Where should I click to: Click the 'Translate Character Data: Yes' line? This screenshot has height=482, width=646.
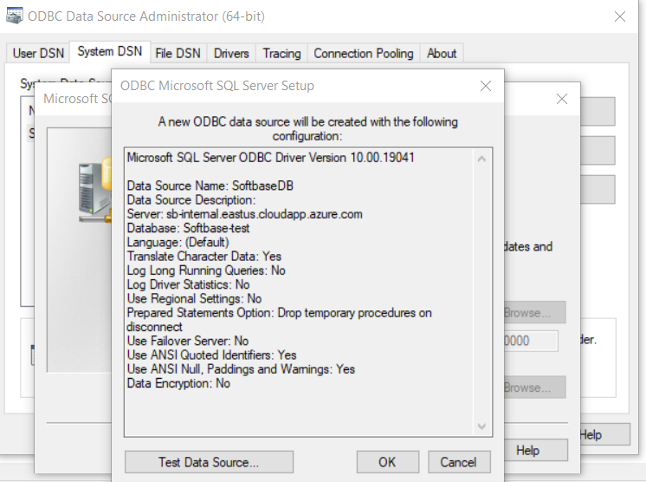tap(204, 257)
